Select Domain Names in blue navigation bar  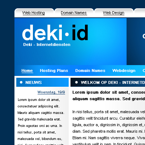click(x=90, y=71)
